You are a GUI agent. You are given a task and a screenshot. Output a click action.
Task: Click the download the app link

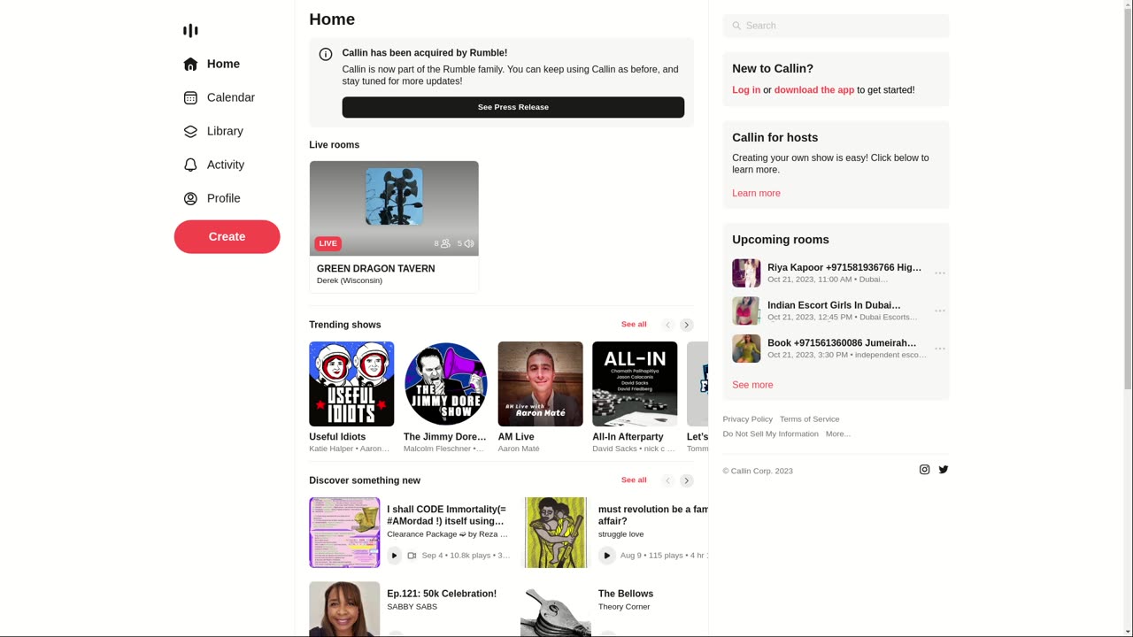pos(814,90)
